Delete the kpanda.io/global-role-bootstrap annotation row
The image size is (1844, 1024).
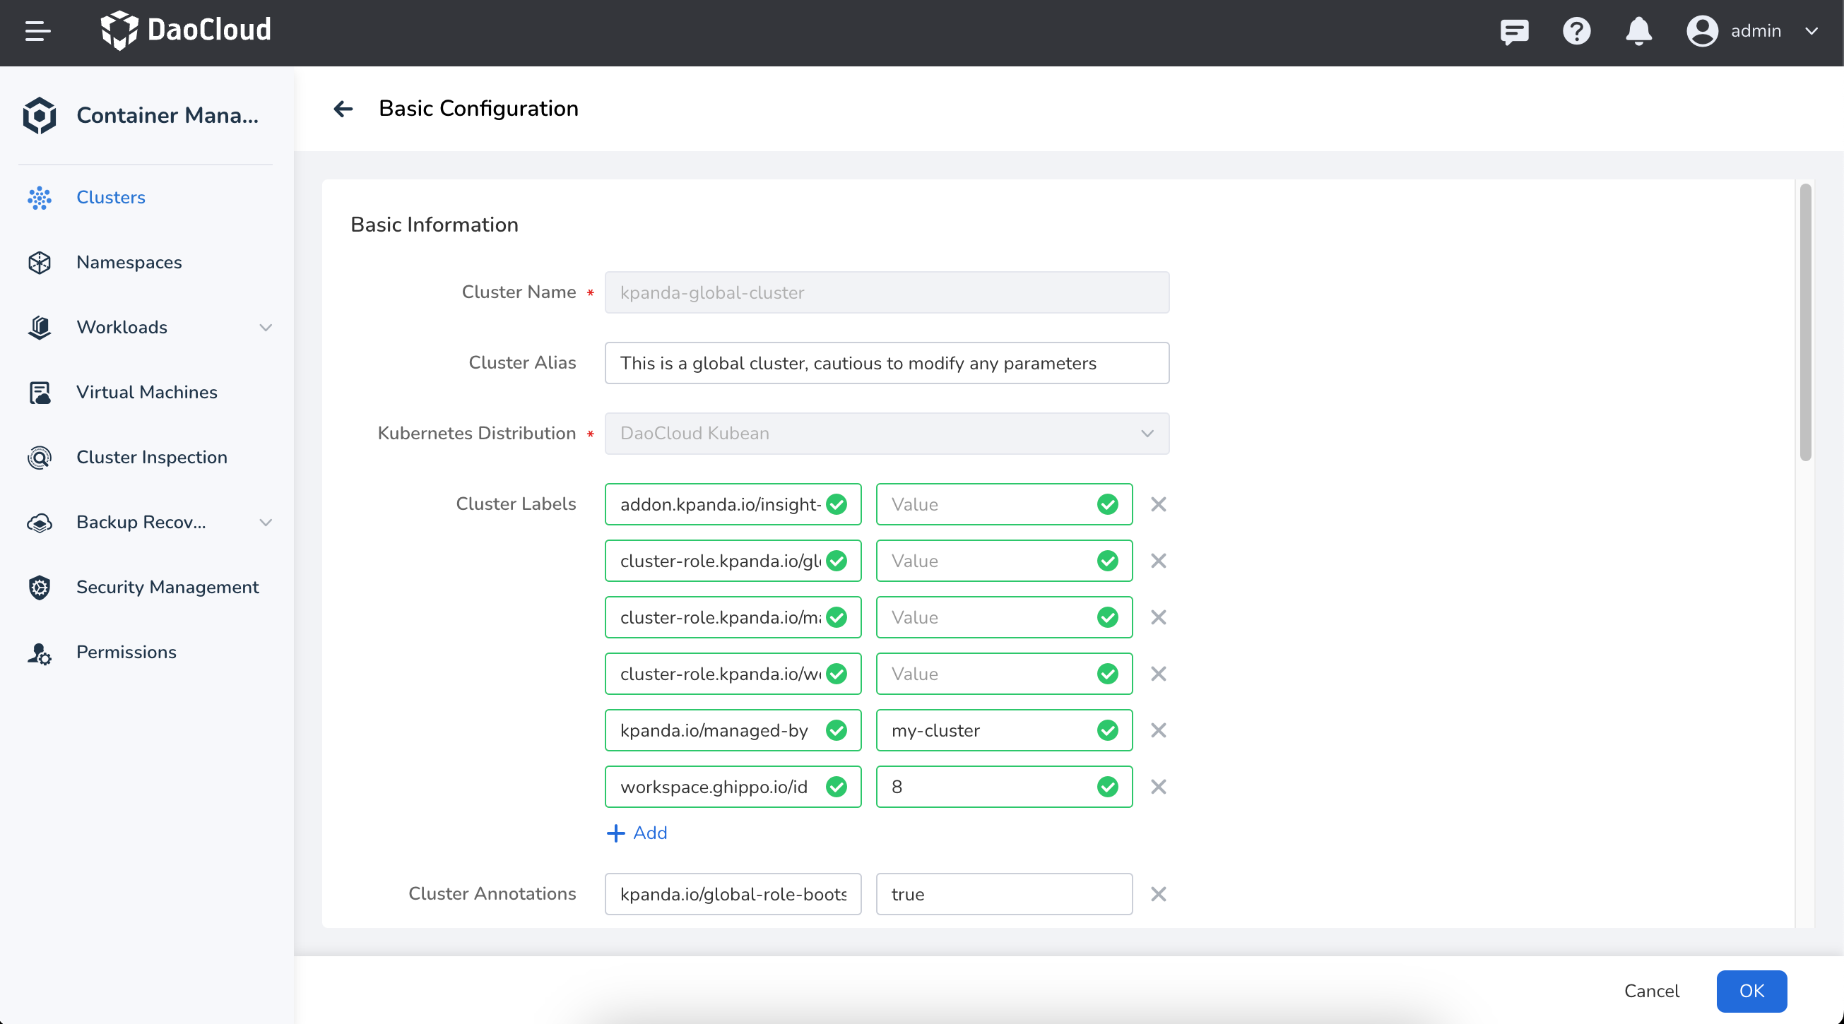click(x=1158, y=894)
